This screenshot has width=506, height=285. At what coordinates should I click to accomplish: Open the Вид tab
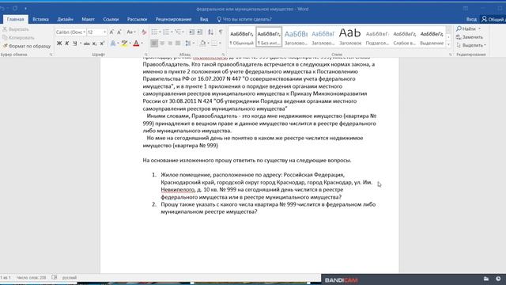click(x=204, y=19)
